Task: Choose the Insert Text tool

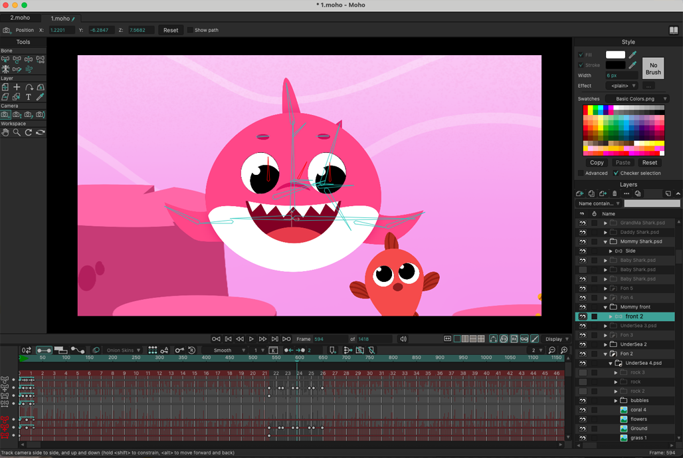Action: [28, 96]
